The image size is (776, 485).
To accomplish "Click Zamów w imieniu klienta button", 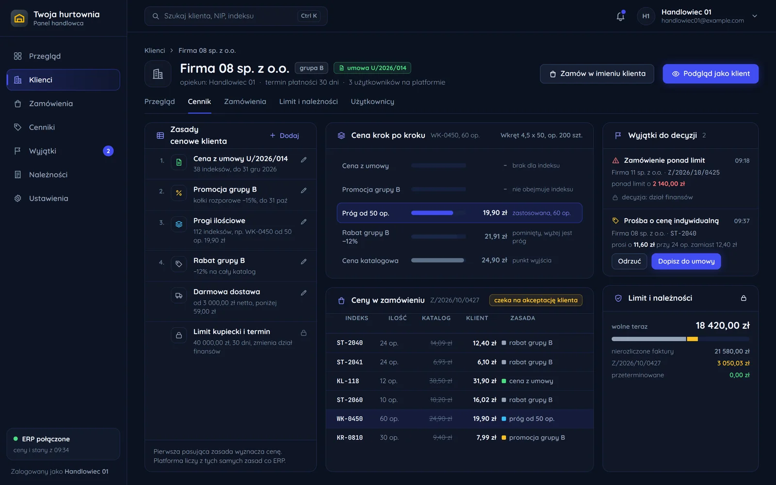I will point(597,74).
